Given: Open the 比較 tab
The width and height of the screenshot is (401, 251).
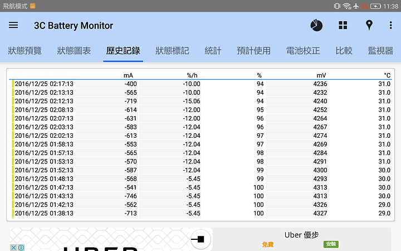Looking at the screenshot, I should tap(344, 51).
